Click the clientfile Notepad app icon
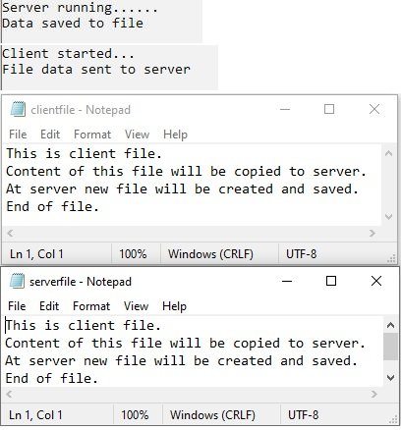The image size is (401, 430). coord(18,109)
